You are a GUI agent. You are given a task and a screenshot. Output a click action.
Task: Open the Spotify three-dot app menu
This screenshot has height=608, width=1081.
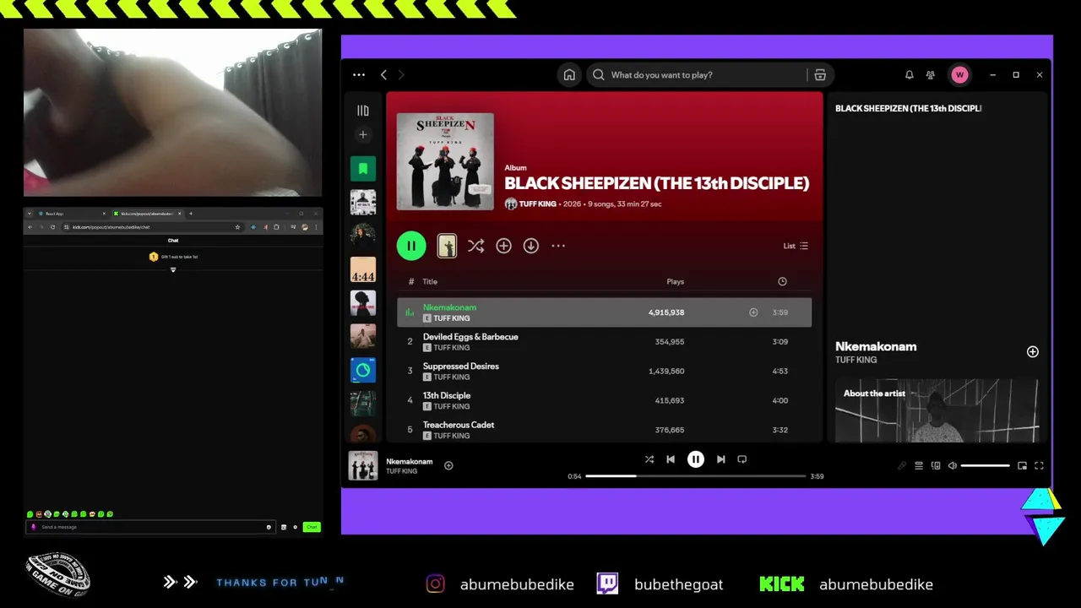(359, 75)
